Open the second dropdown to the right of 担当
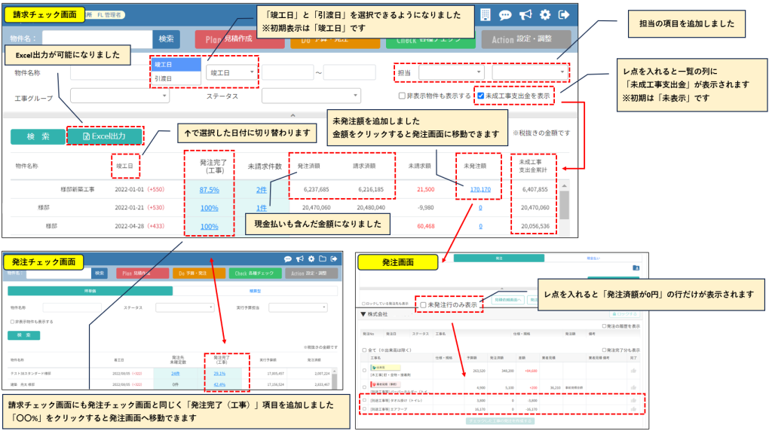Screen dimensions: 772x431 click(x=529, y=72)
